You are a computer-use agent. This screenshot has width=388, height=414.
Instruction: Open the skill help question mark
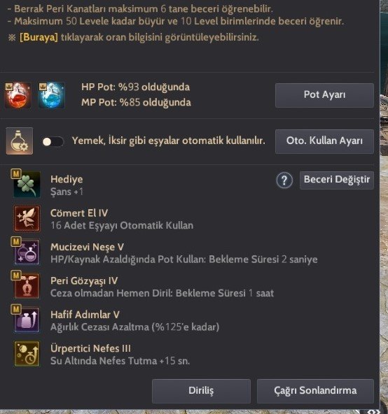[x=284, y=180]
